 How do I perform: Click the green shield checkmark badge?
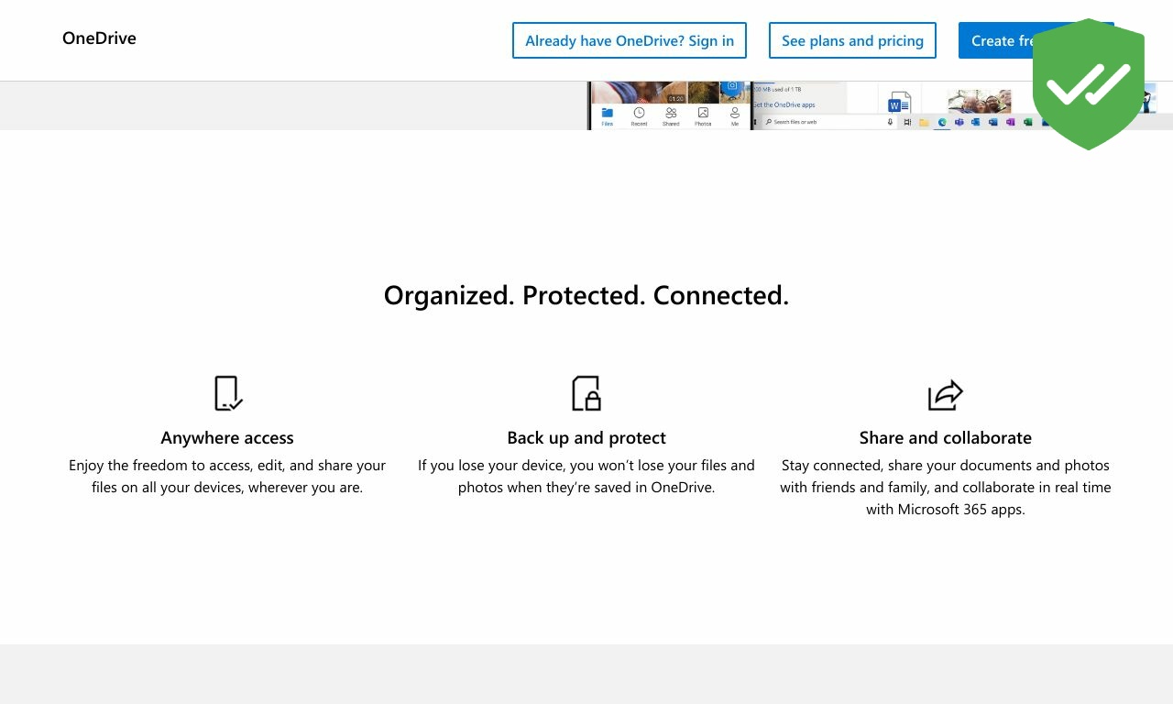tap(1089, 84)
